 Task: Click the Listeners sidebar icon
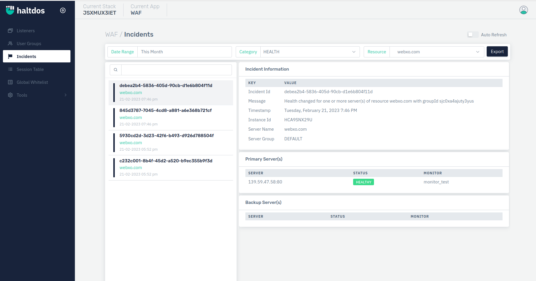click(x=10, y=31)
